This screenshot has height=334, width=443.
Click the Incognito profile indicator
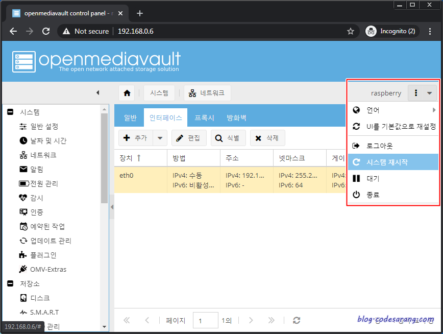point(392,31)
